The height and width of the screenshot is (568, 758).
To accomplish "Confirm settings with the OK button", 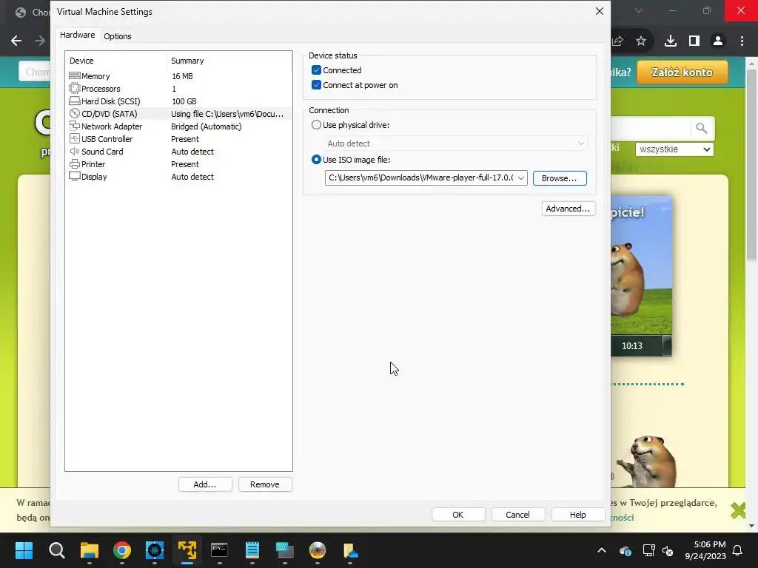I will [x=458, y=515].
